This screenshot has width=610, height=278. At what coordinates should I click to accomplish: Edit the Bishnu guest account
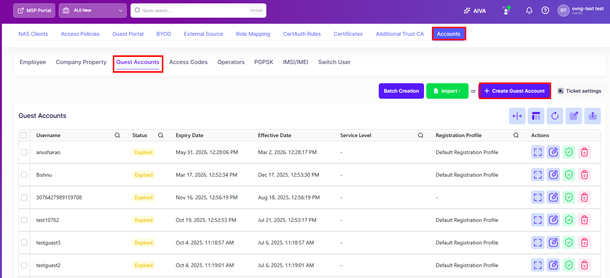[x=553, y=175]
